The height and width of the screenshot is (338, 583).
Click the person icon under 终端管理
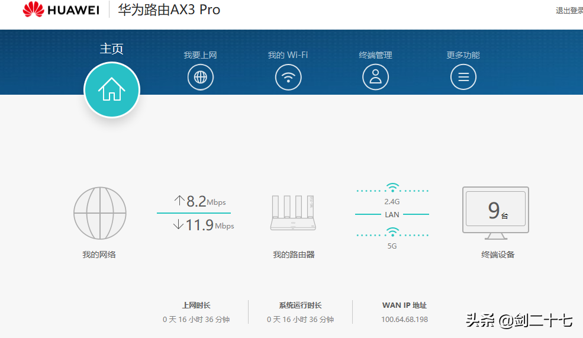pos(375,78)
